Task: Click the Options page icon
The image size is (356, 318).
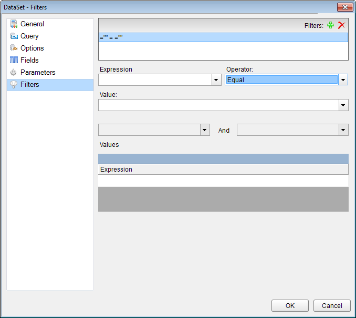Action: tap(14, 48)
